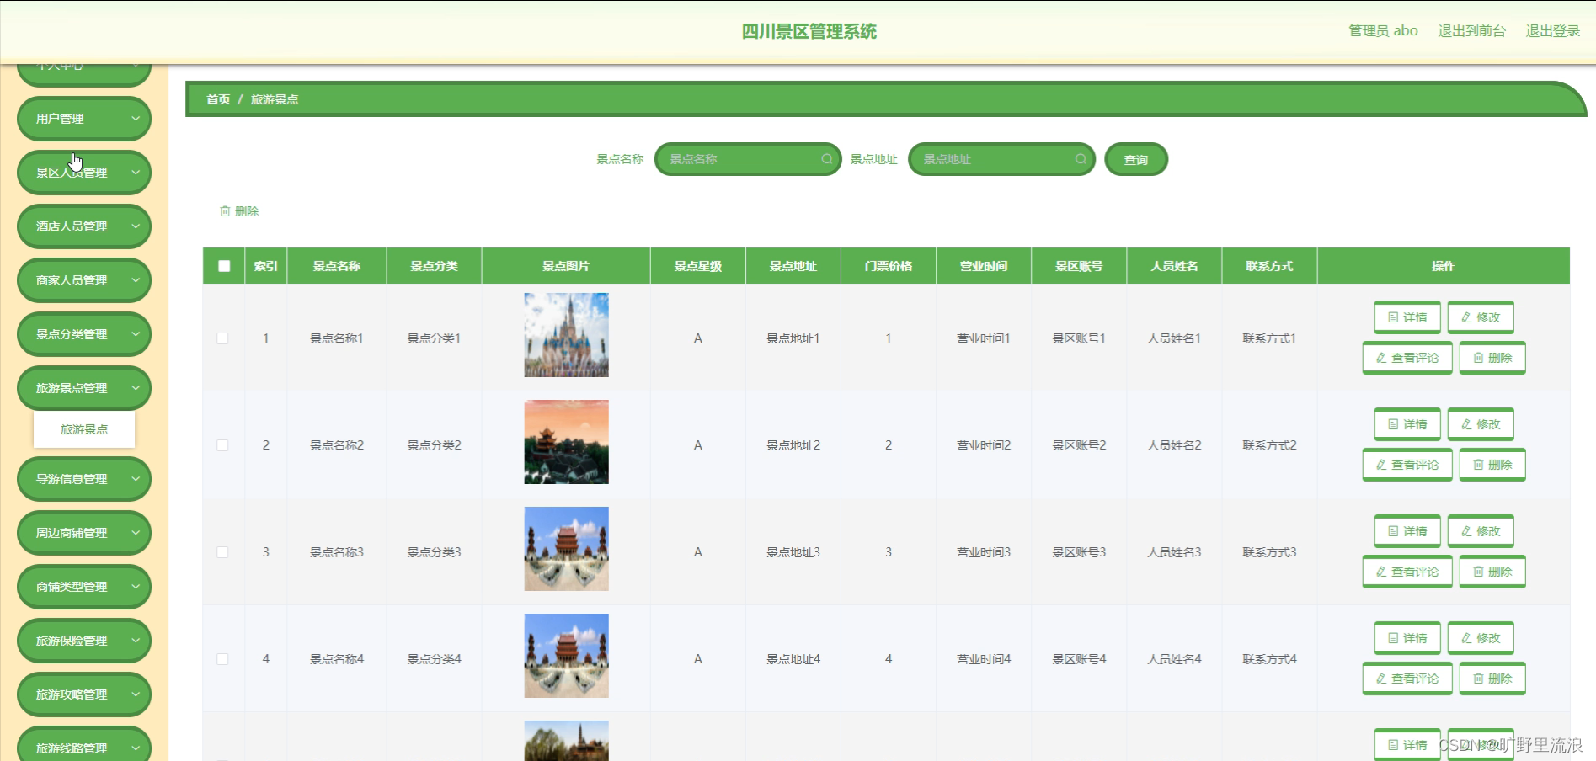The height and width of the screenshot is (761, 1596).
Task: Expand the 导游信息管理 chevron
Action: click(136, 479)
